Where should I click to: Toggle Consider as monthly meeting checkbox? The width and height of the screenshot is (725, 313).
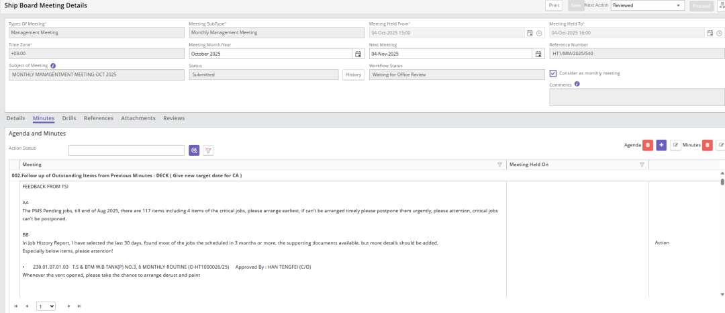553,73
